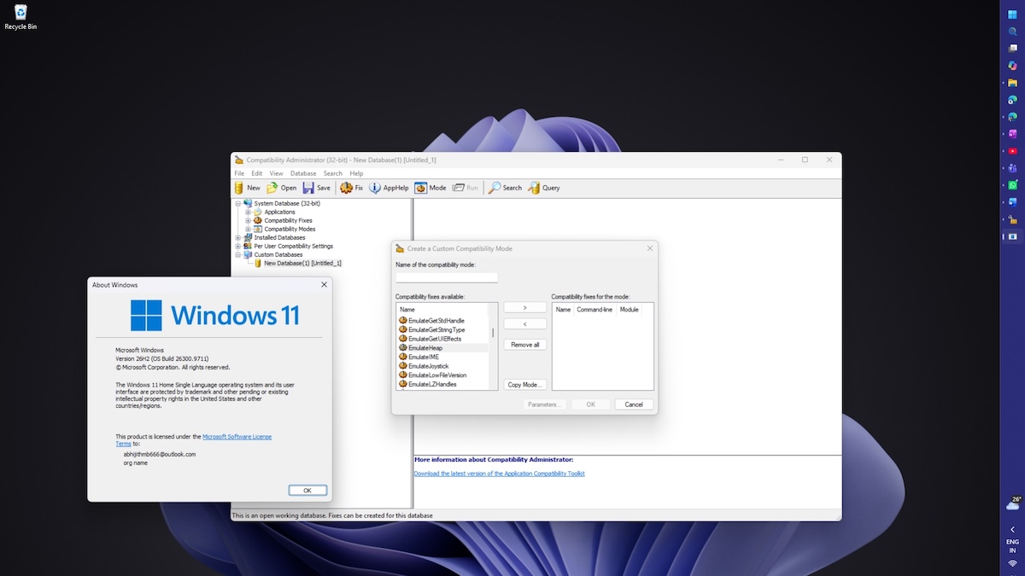The height and width of the screenshot is (576, 1025).
Task: Select Compatibility Modes tree node
Action: click(290, 229)
